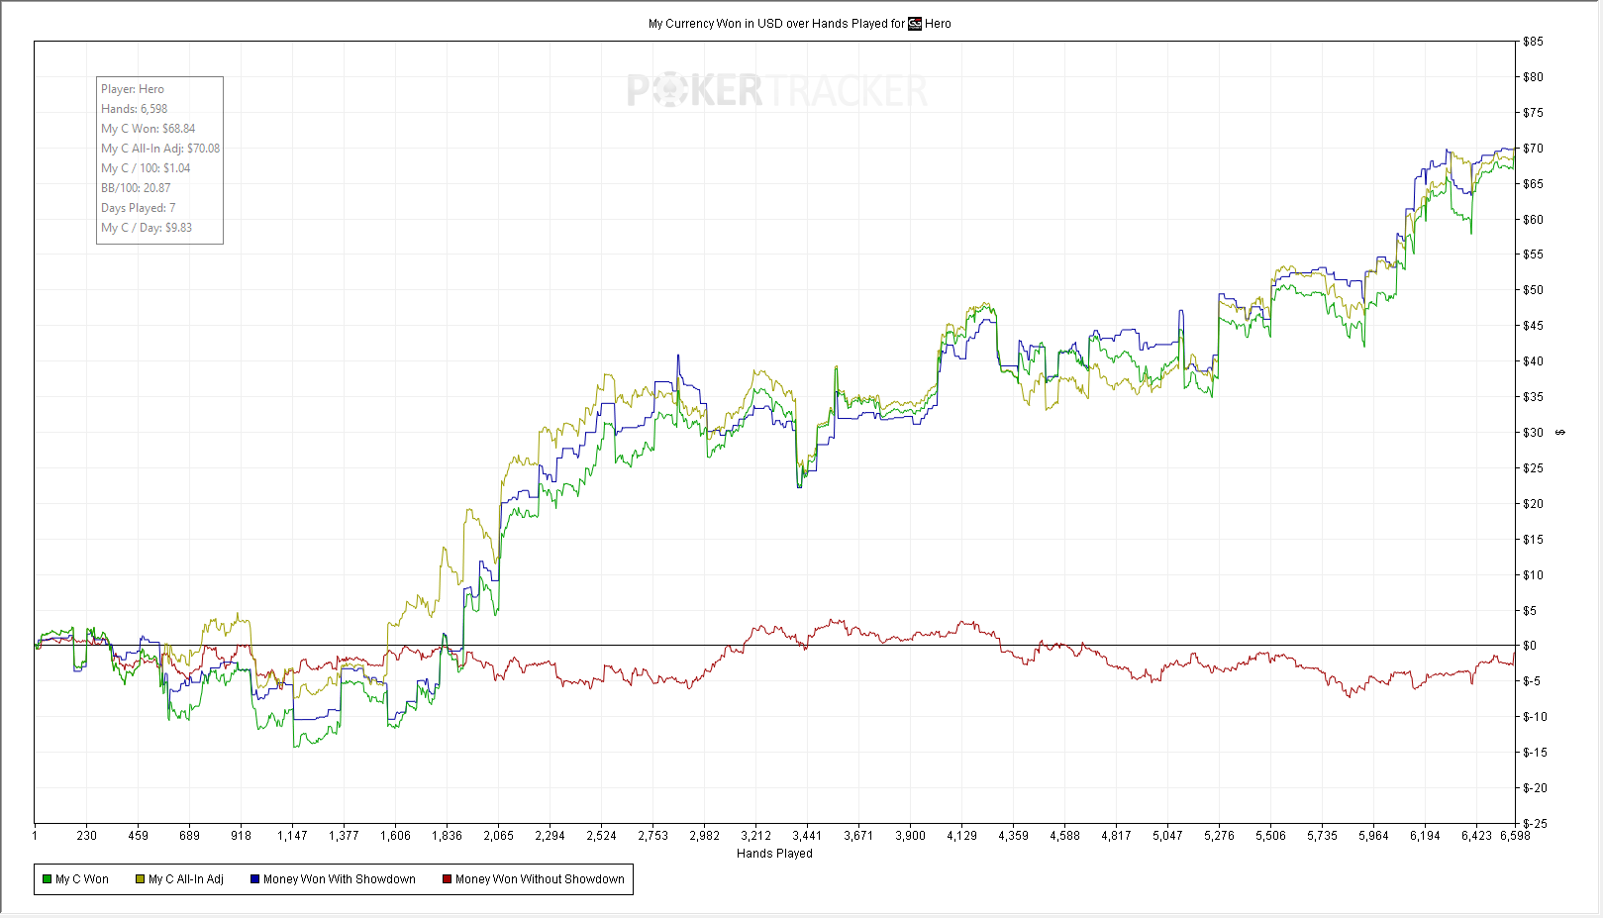Image resolution: width=1603 pixels, height=918 pixels.
Task: Click the "$85" y-axis label
Action: point(1533,42)
